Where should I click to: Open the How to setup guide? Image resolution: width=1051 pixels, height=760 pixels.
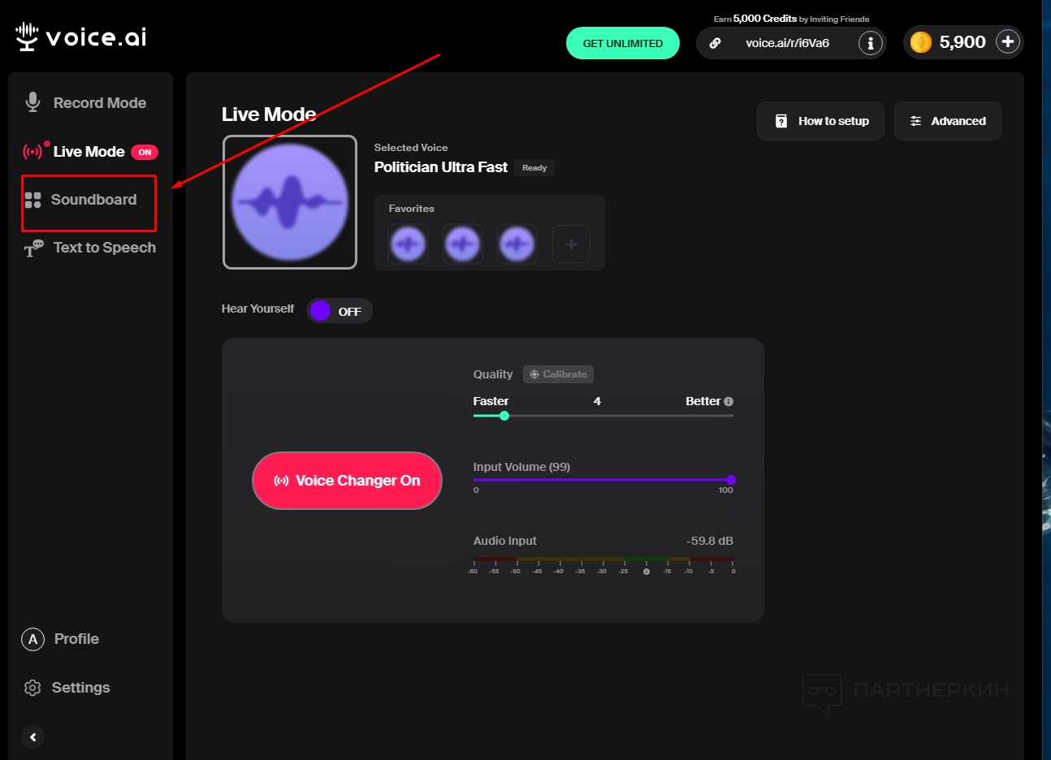(820, 121)
